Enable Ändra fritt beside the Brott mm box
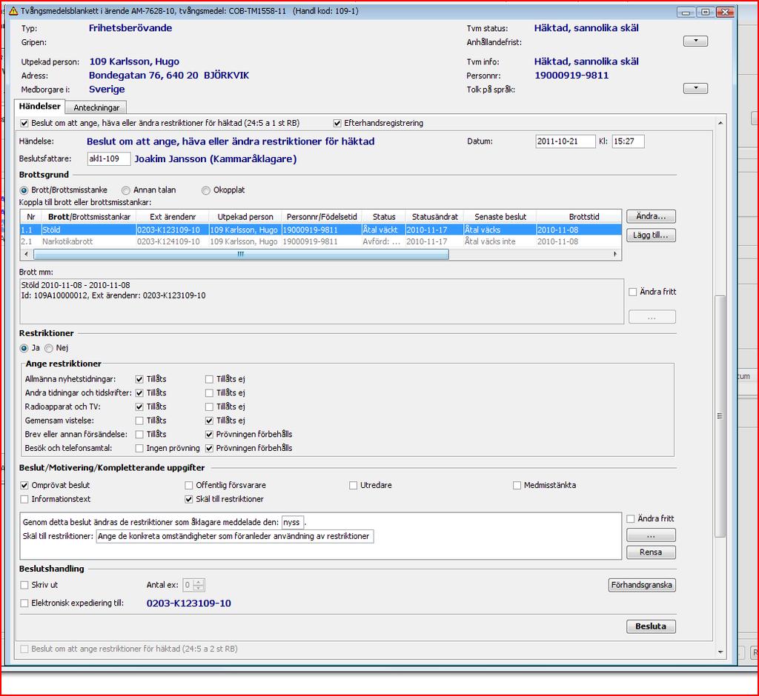This screenshot has height=696, width=759. (x=633, y=292)
